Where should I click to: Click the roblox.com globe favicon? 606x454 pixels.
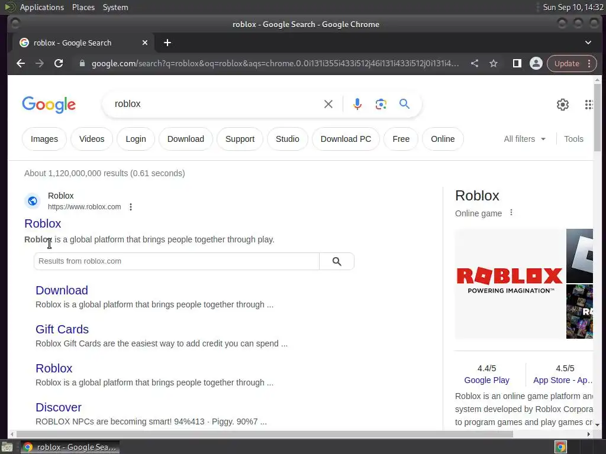(33, 201)
